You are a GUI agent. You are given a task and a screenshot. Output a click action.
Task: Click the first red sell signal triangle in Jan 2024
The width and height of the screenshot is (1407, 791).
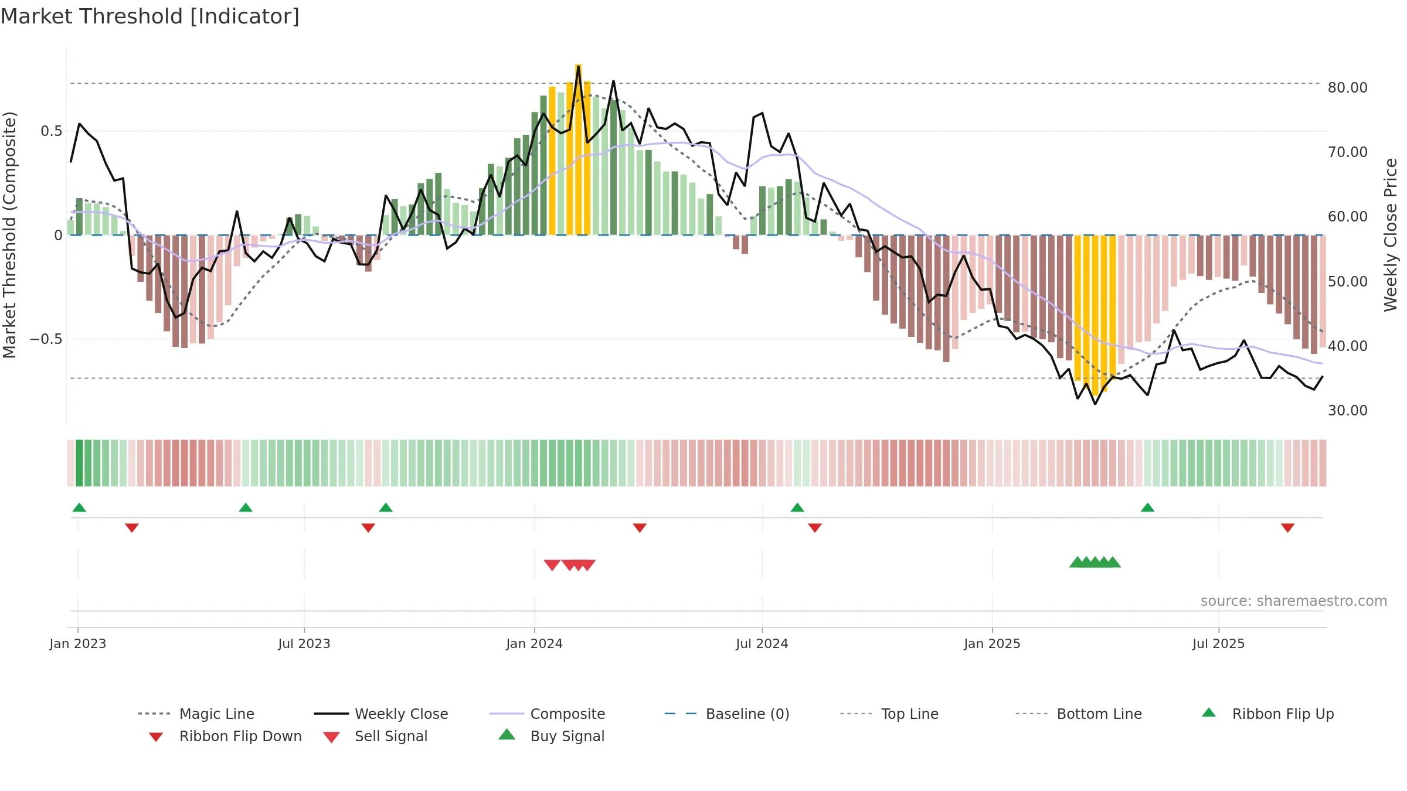coord(552,565)
